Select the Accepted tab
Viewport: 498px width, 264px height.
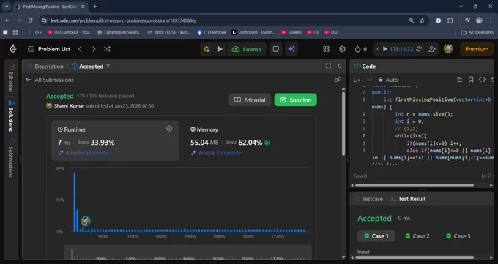[88, 66]
